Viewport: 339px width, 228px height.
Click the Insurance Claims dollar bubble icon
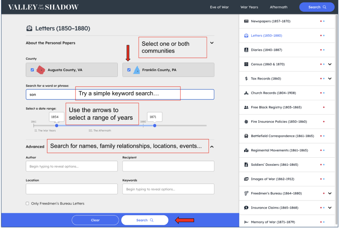tap(246, 208)
